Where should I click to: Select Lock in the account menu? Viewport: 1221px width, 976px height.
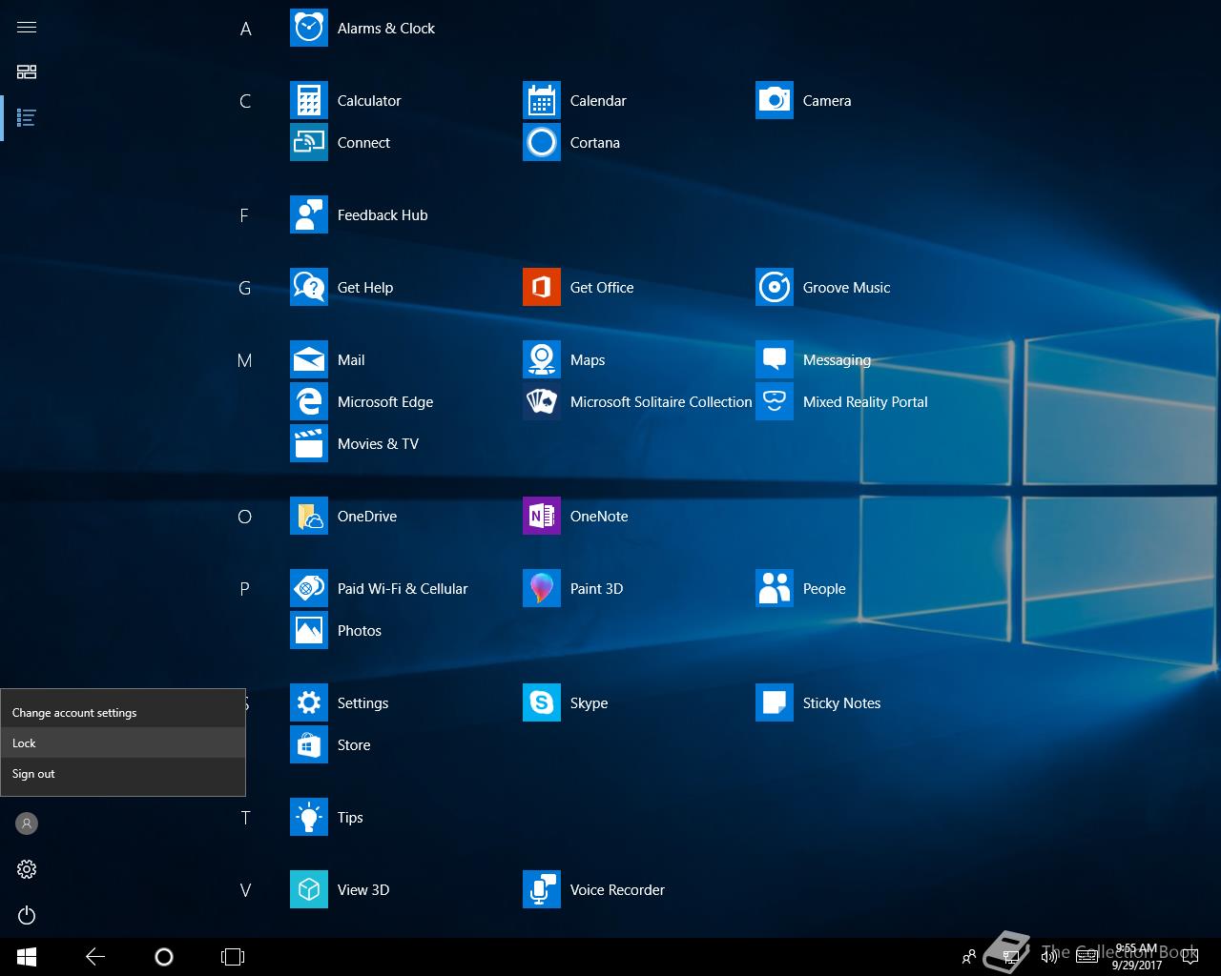point(123,742)
